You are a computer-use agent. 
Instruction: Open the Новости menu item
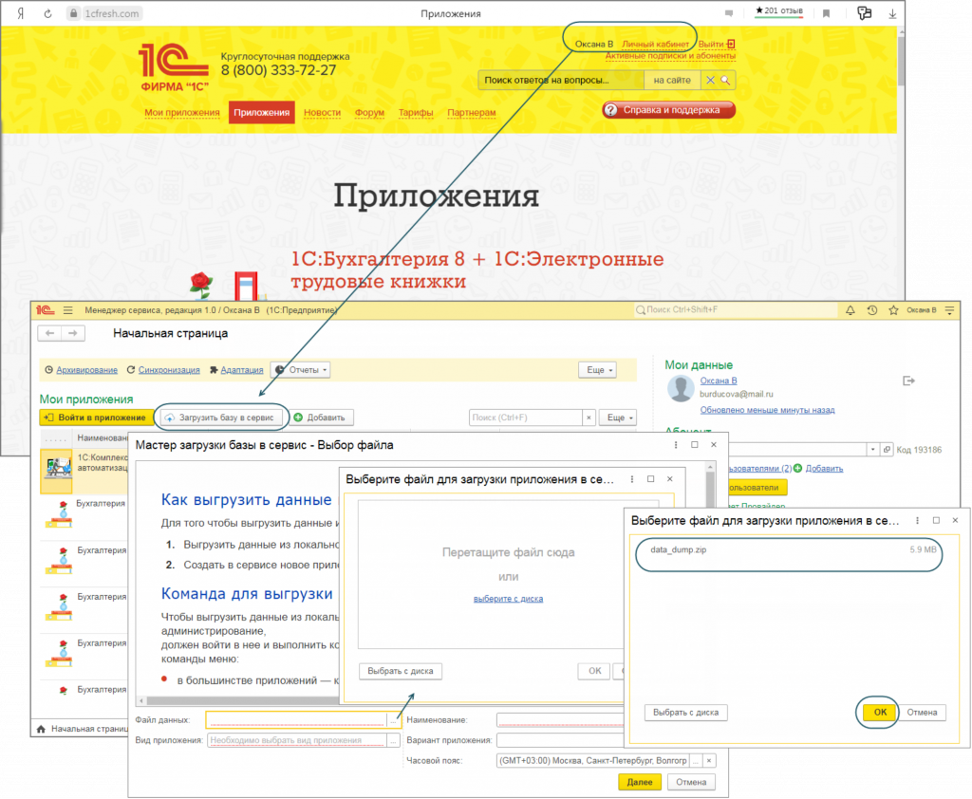tap(322, 113)
